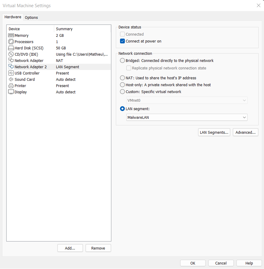Select the Display monitor icon

(11, 92)
